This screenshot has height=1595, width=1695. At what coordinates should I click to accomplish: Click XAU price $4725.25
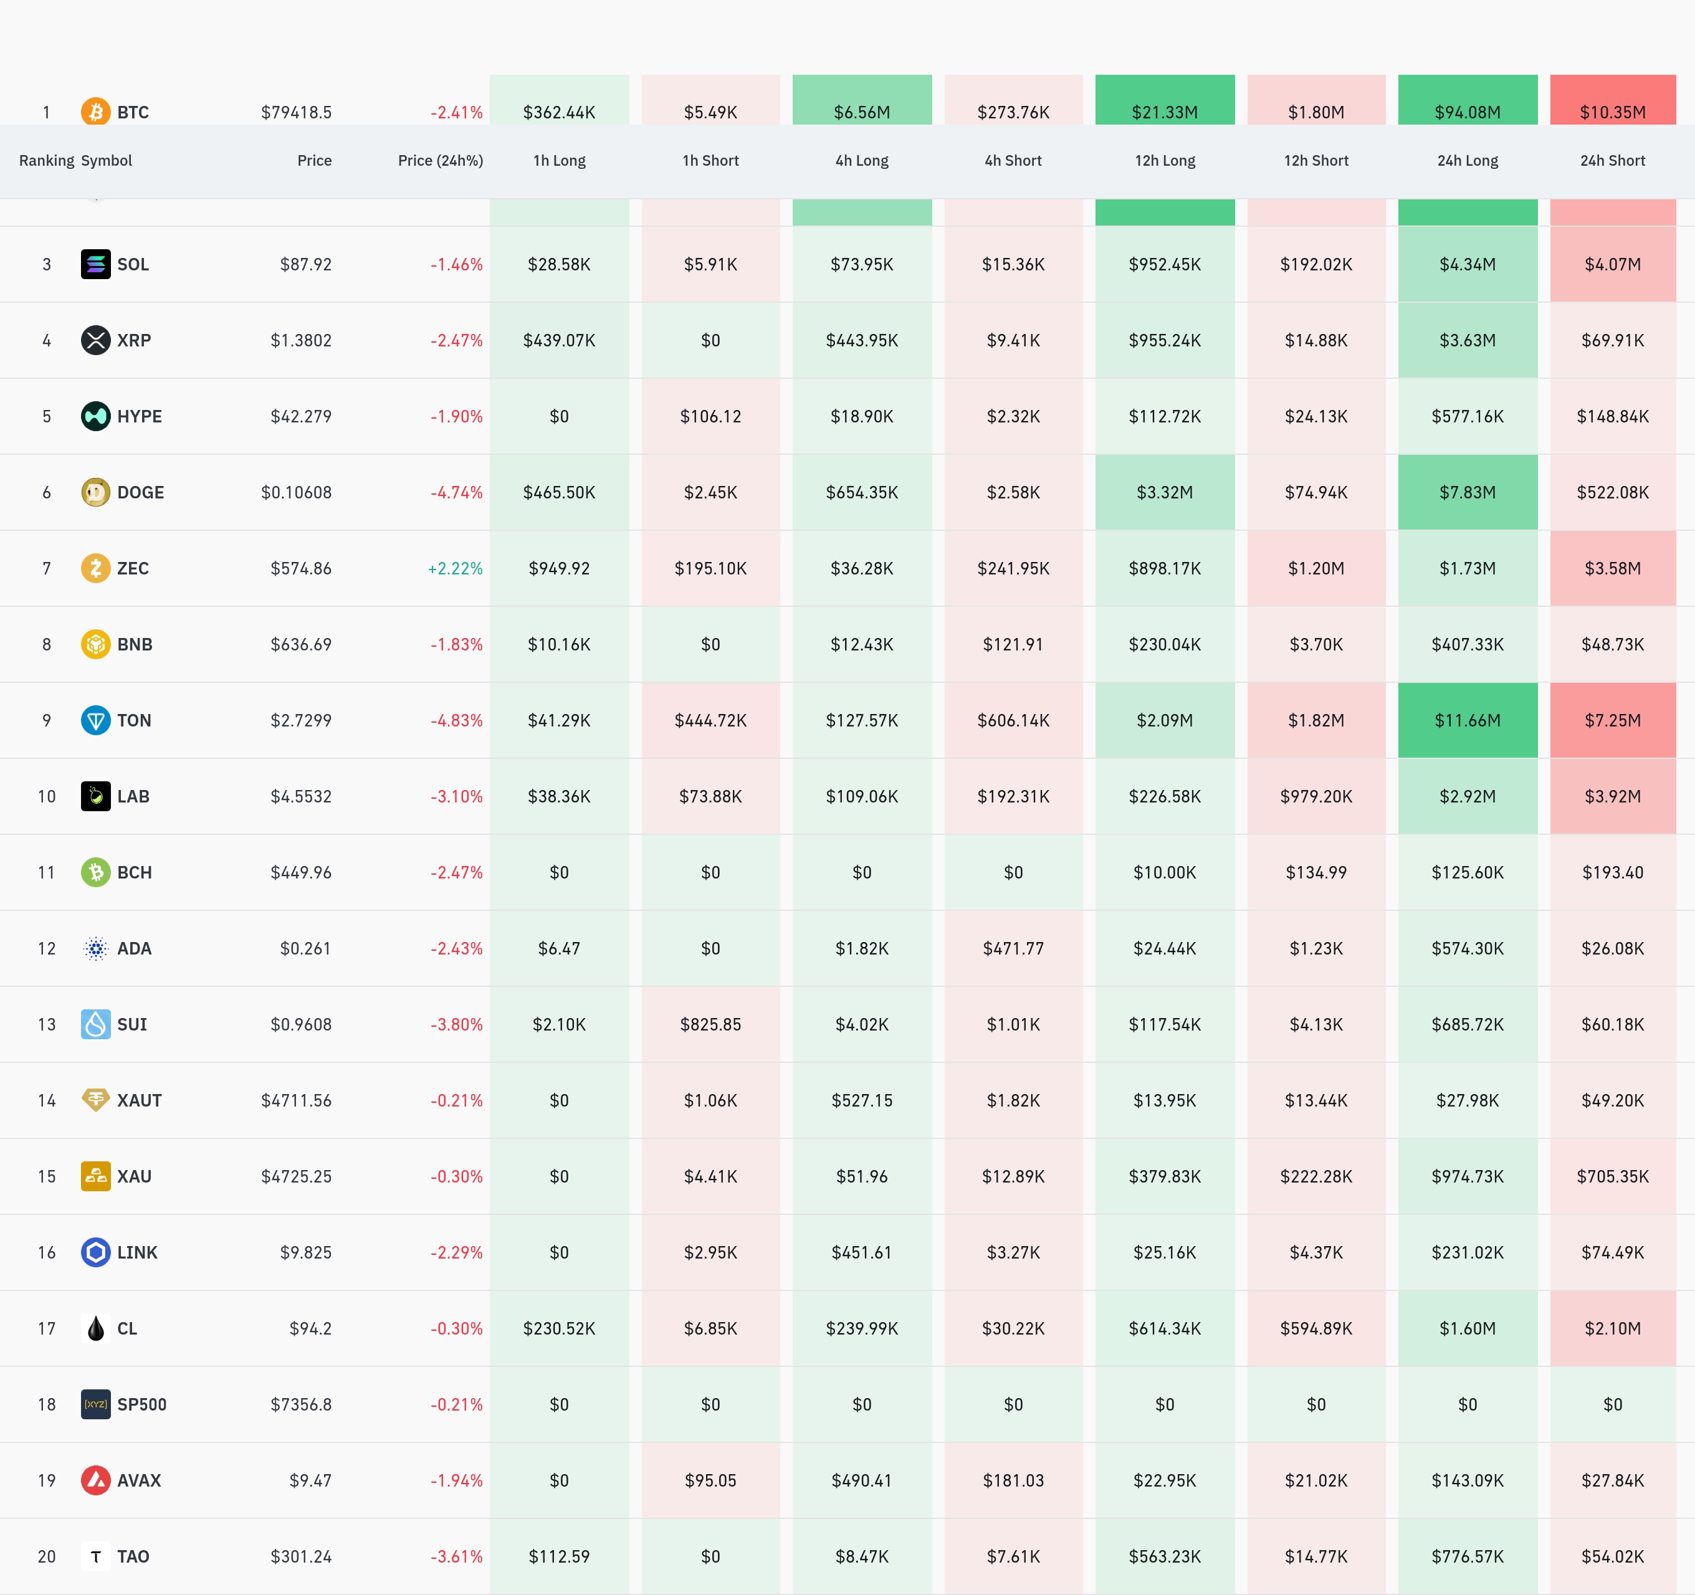(297, 1176)
